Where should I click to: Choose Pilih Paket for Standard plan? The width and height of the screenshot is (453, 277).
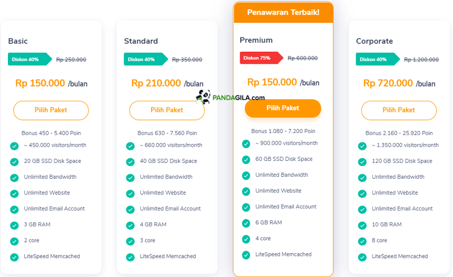click(166, 110)
